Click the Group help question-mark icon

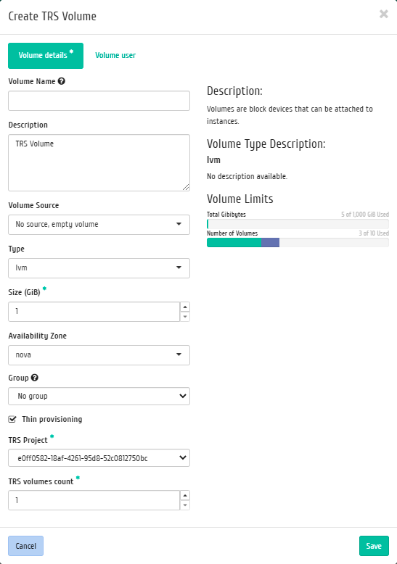tap(35, 378)
